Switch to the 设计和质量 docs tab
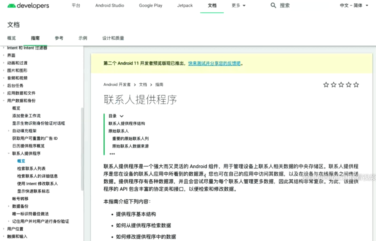The image size is (376, 241). pos(113,38)
